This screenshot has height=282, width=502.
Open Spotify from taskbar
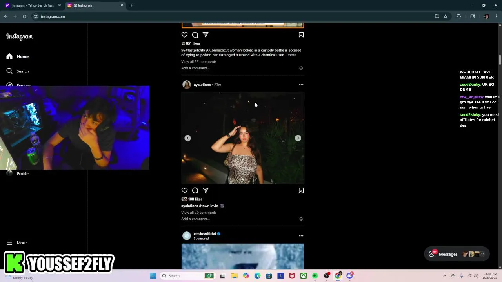tap(315, 276)
